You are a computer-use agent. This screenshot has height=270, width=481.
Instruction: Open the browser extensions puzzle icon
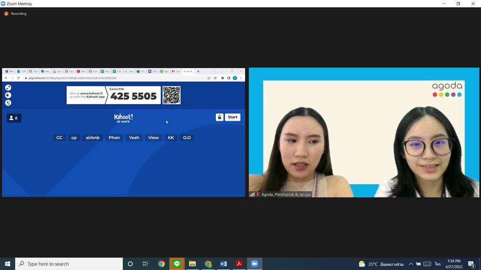point(223,78)
